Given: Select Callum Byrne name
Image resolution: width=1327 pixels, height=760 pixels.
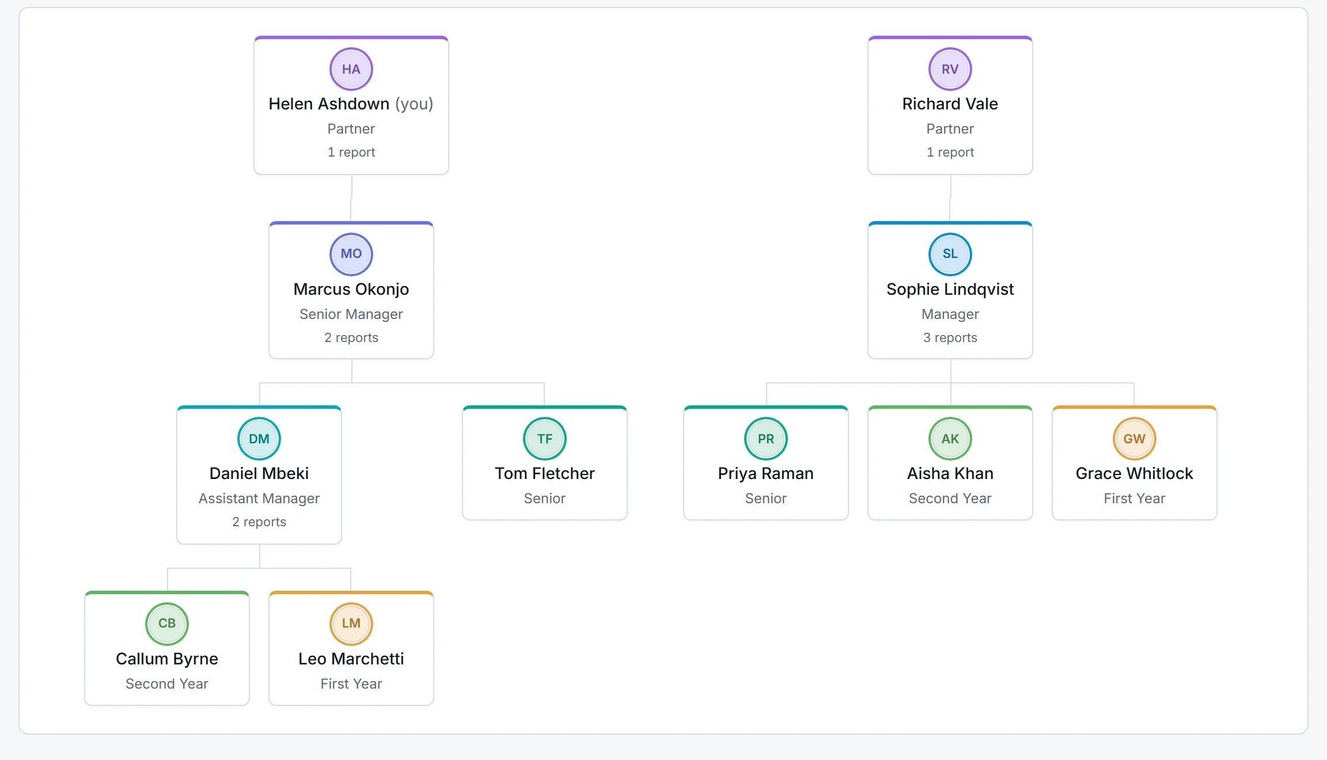Looking at the screenshot, I should point(167,659).
